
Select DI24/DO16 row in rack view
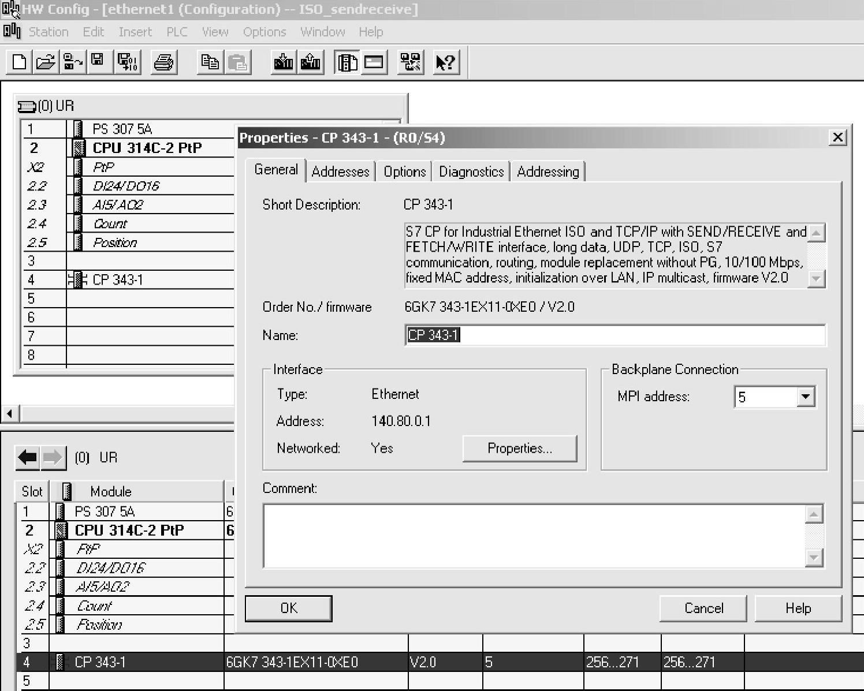[x=126, y=186]
